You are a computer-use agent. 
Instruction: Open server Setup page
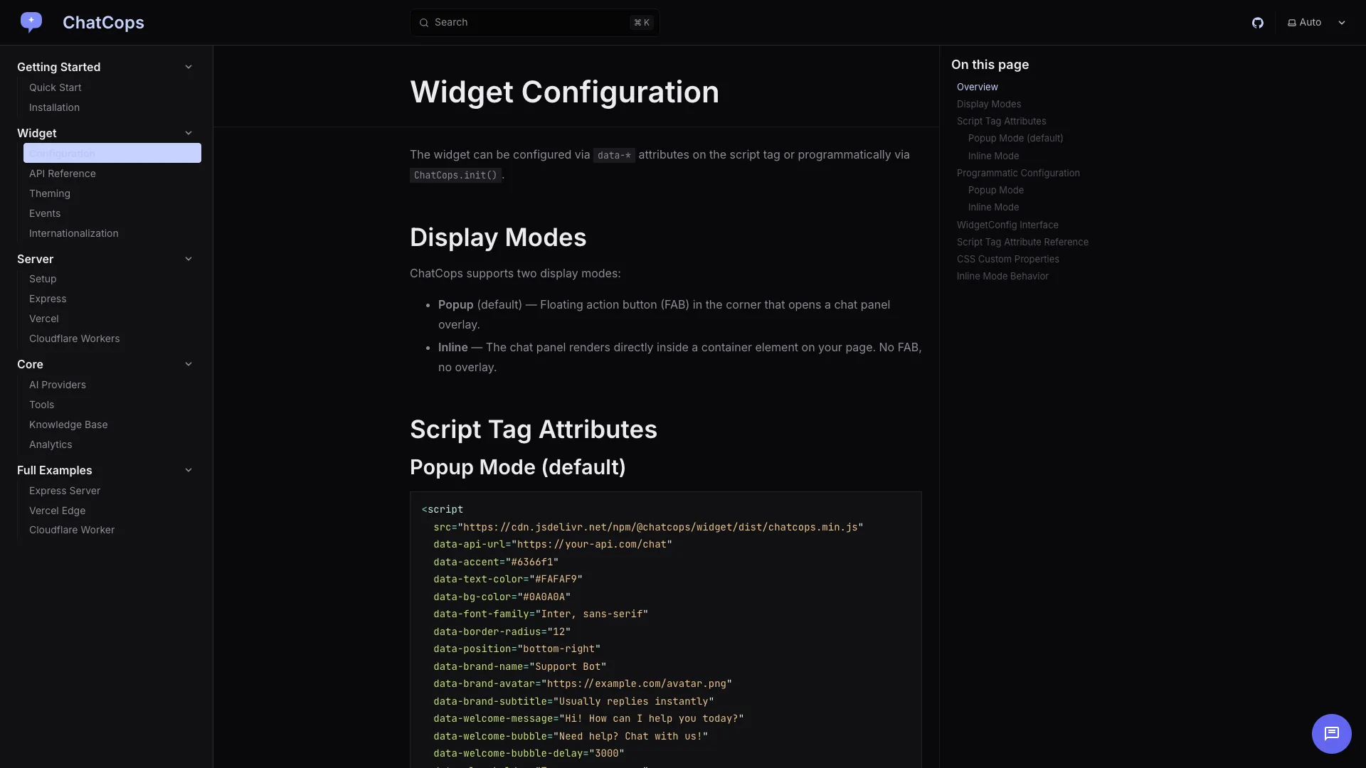43,279
